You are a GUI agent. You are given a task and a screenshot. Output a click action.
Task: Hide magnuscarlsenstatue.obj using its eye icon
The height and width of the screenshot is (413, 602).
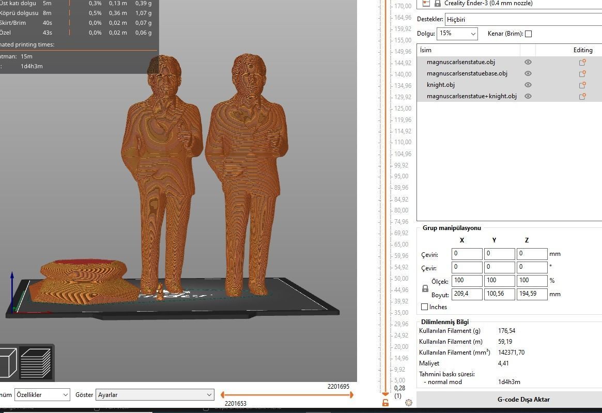(528, 62)
